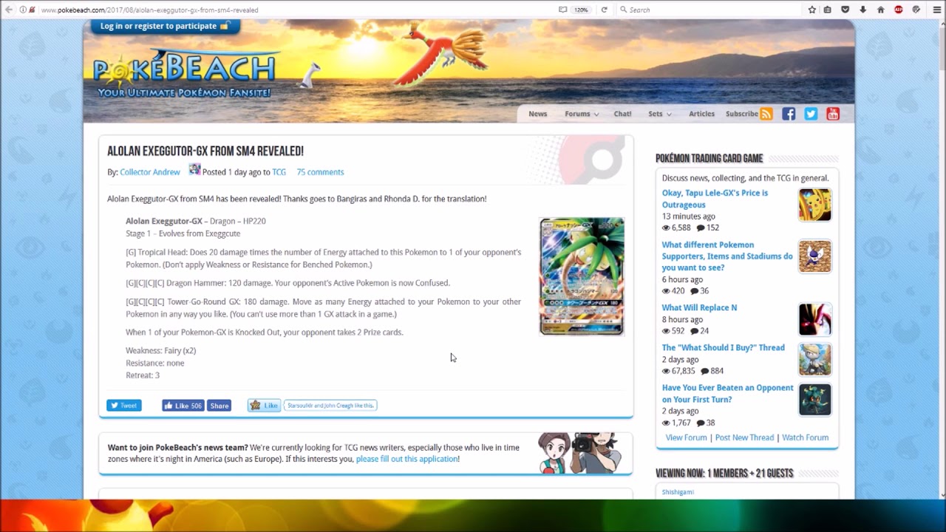This screenshot has width=946, height=532.
Task: Open the site information icon in address bar
Action: coord(24,10)
